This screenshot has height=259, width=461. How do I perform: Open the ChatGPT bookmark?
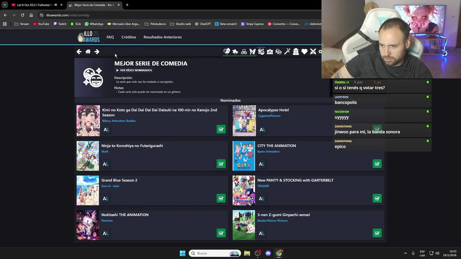coord(203,24)
